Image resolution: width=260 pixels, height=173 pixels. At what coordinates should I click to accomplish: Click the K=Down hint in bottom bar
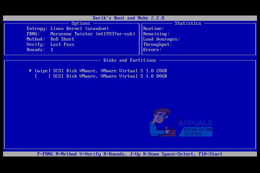pos(151,154)
